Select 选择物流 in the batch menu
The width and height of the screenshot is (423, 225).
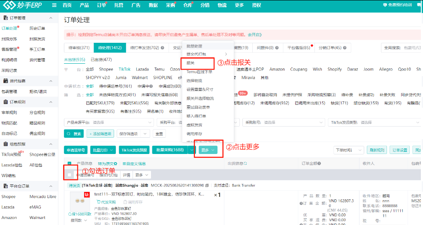pos(194,81)
